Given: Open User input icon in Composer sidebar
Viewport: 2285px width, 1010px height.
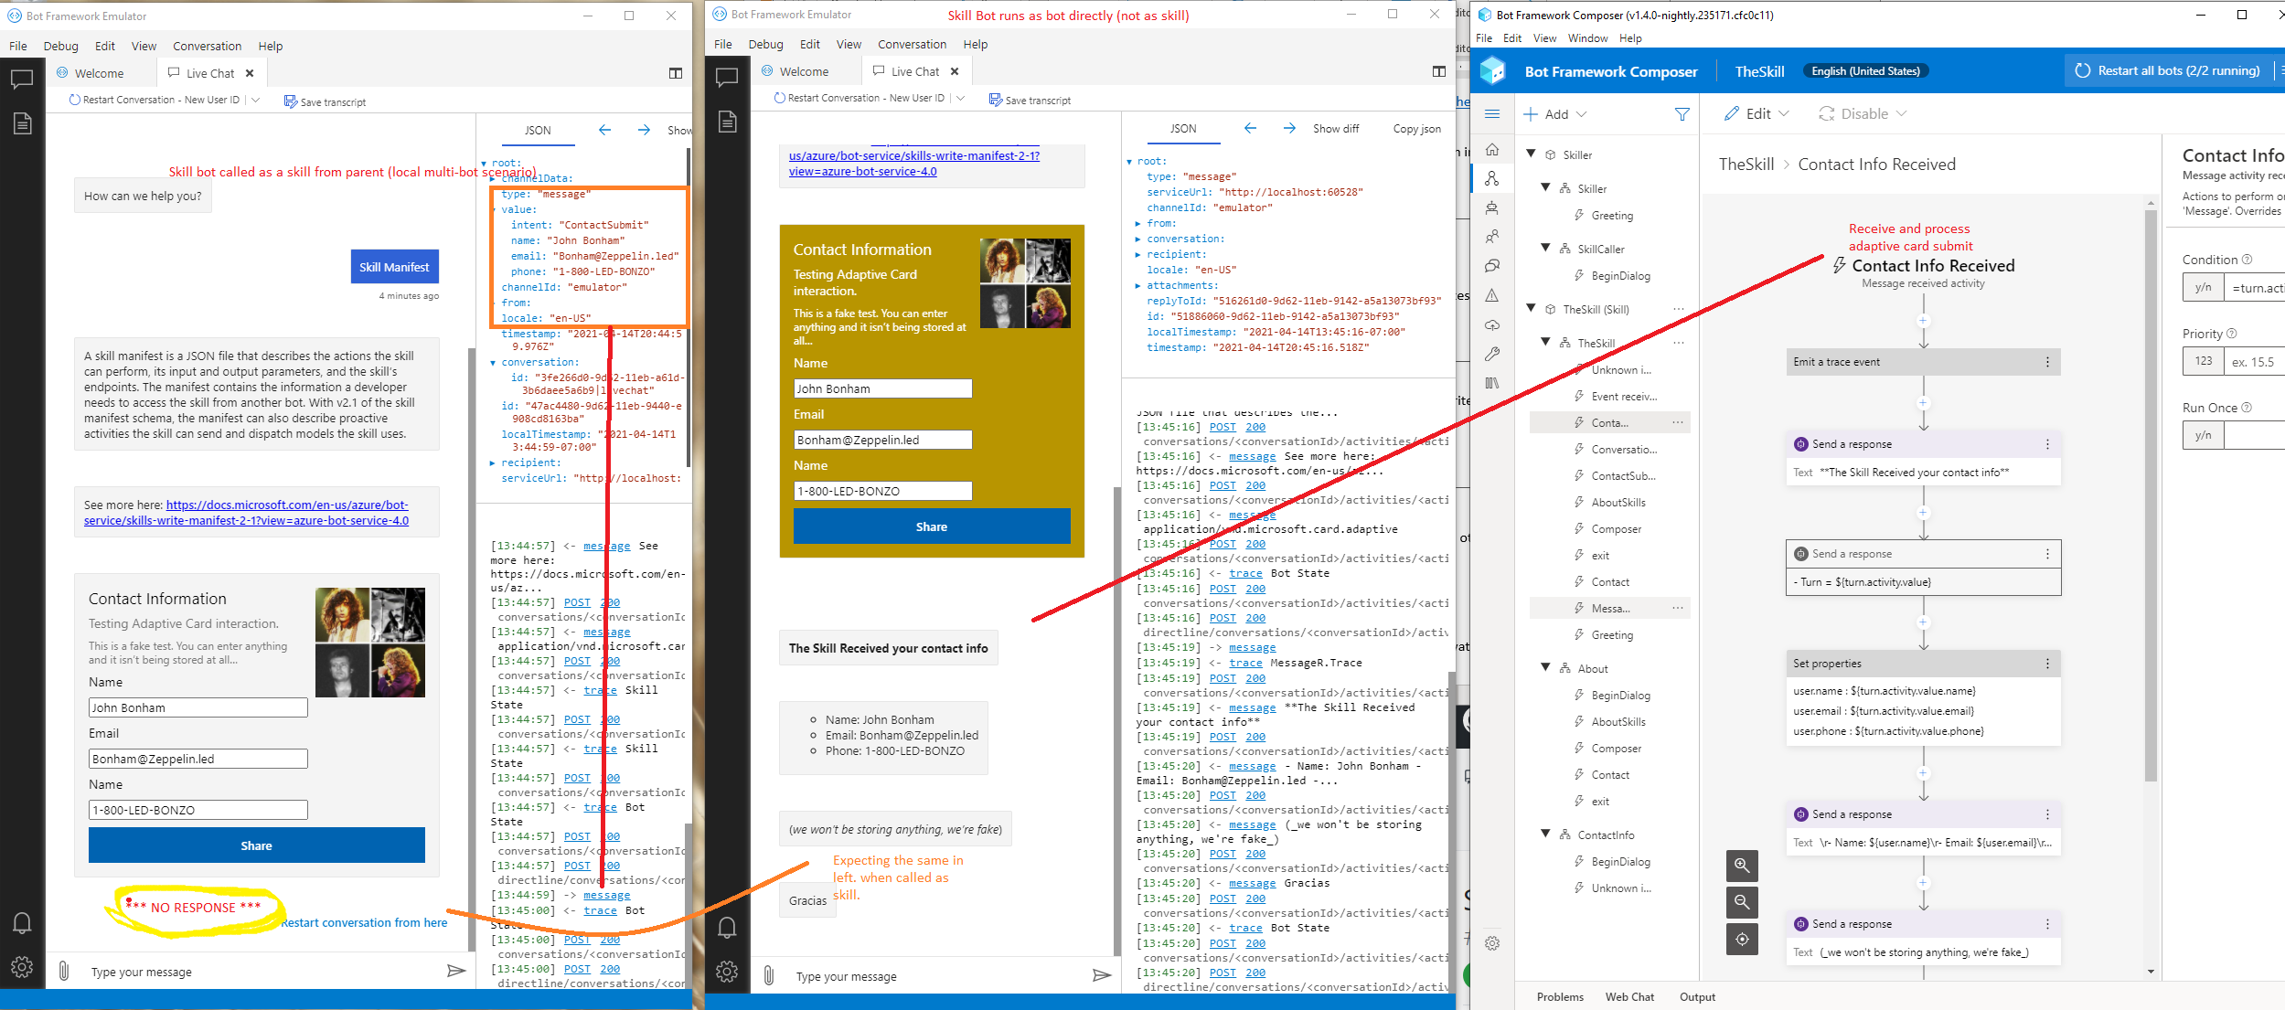Looking at the screenshot, I should [1492, 237].
